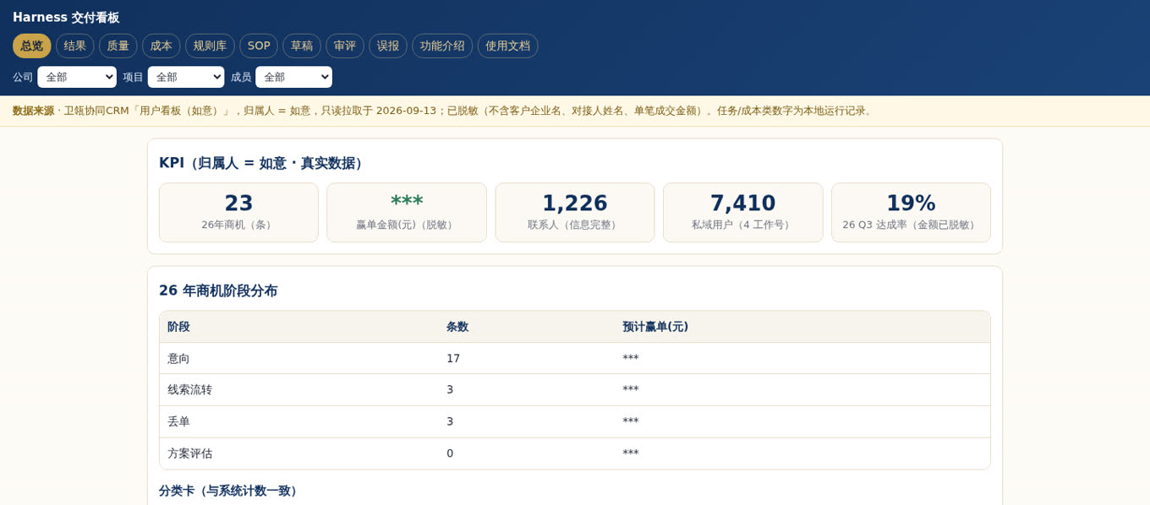
Task: Go to the 质量 tab
Action: coord(118,46)
